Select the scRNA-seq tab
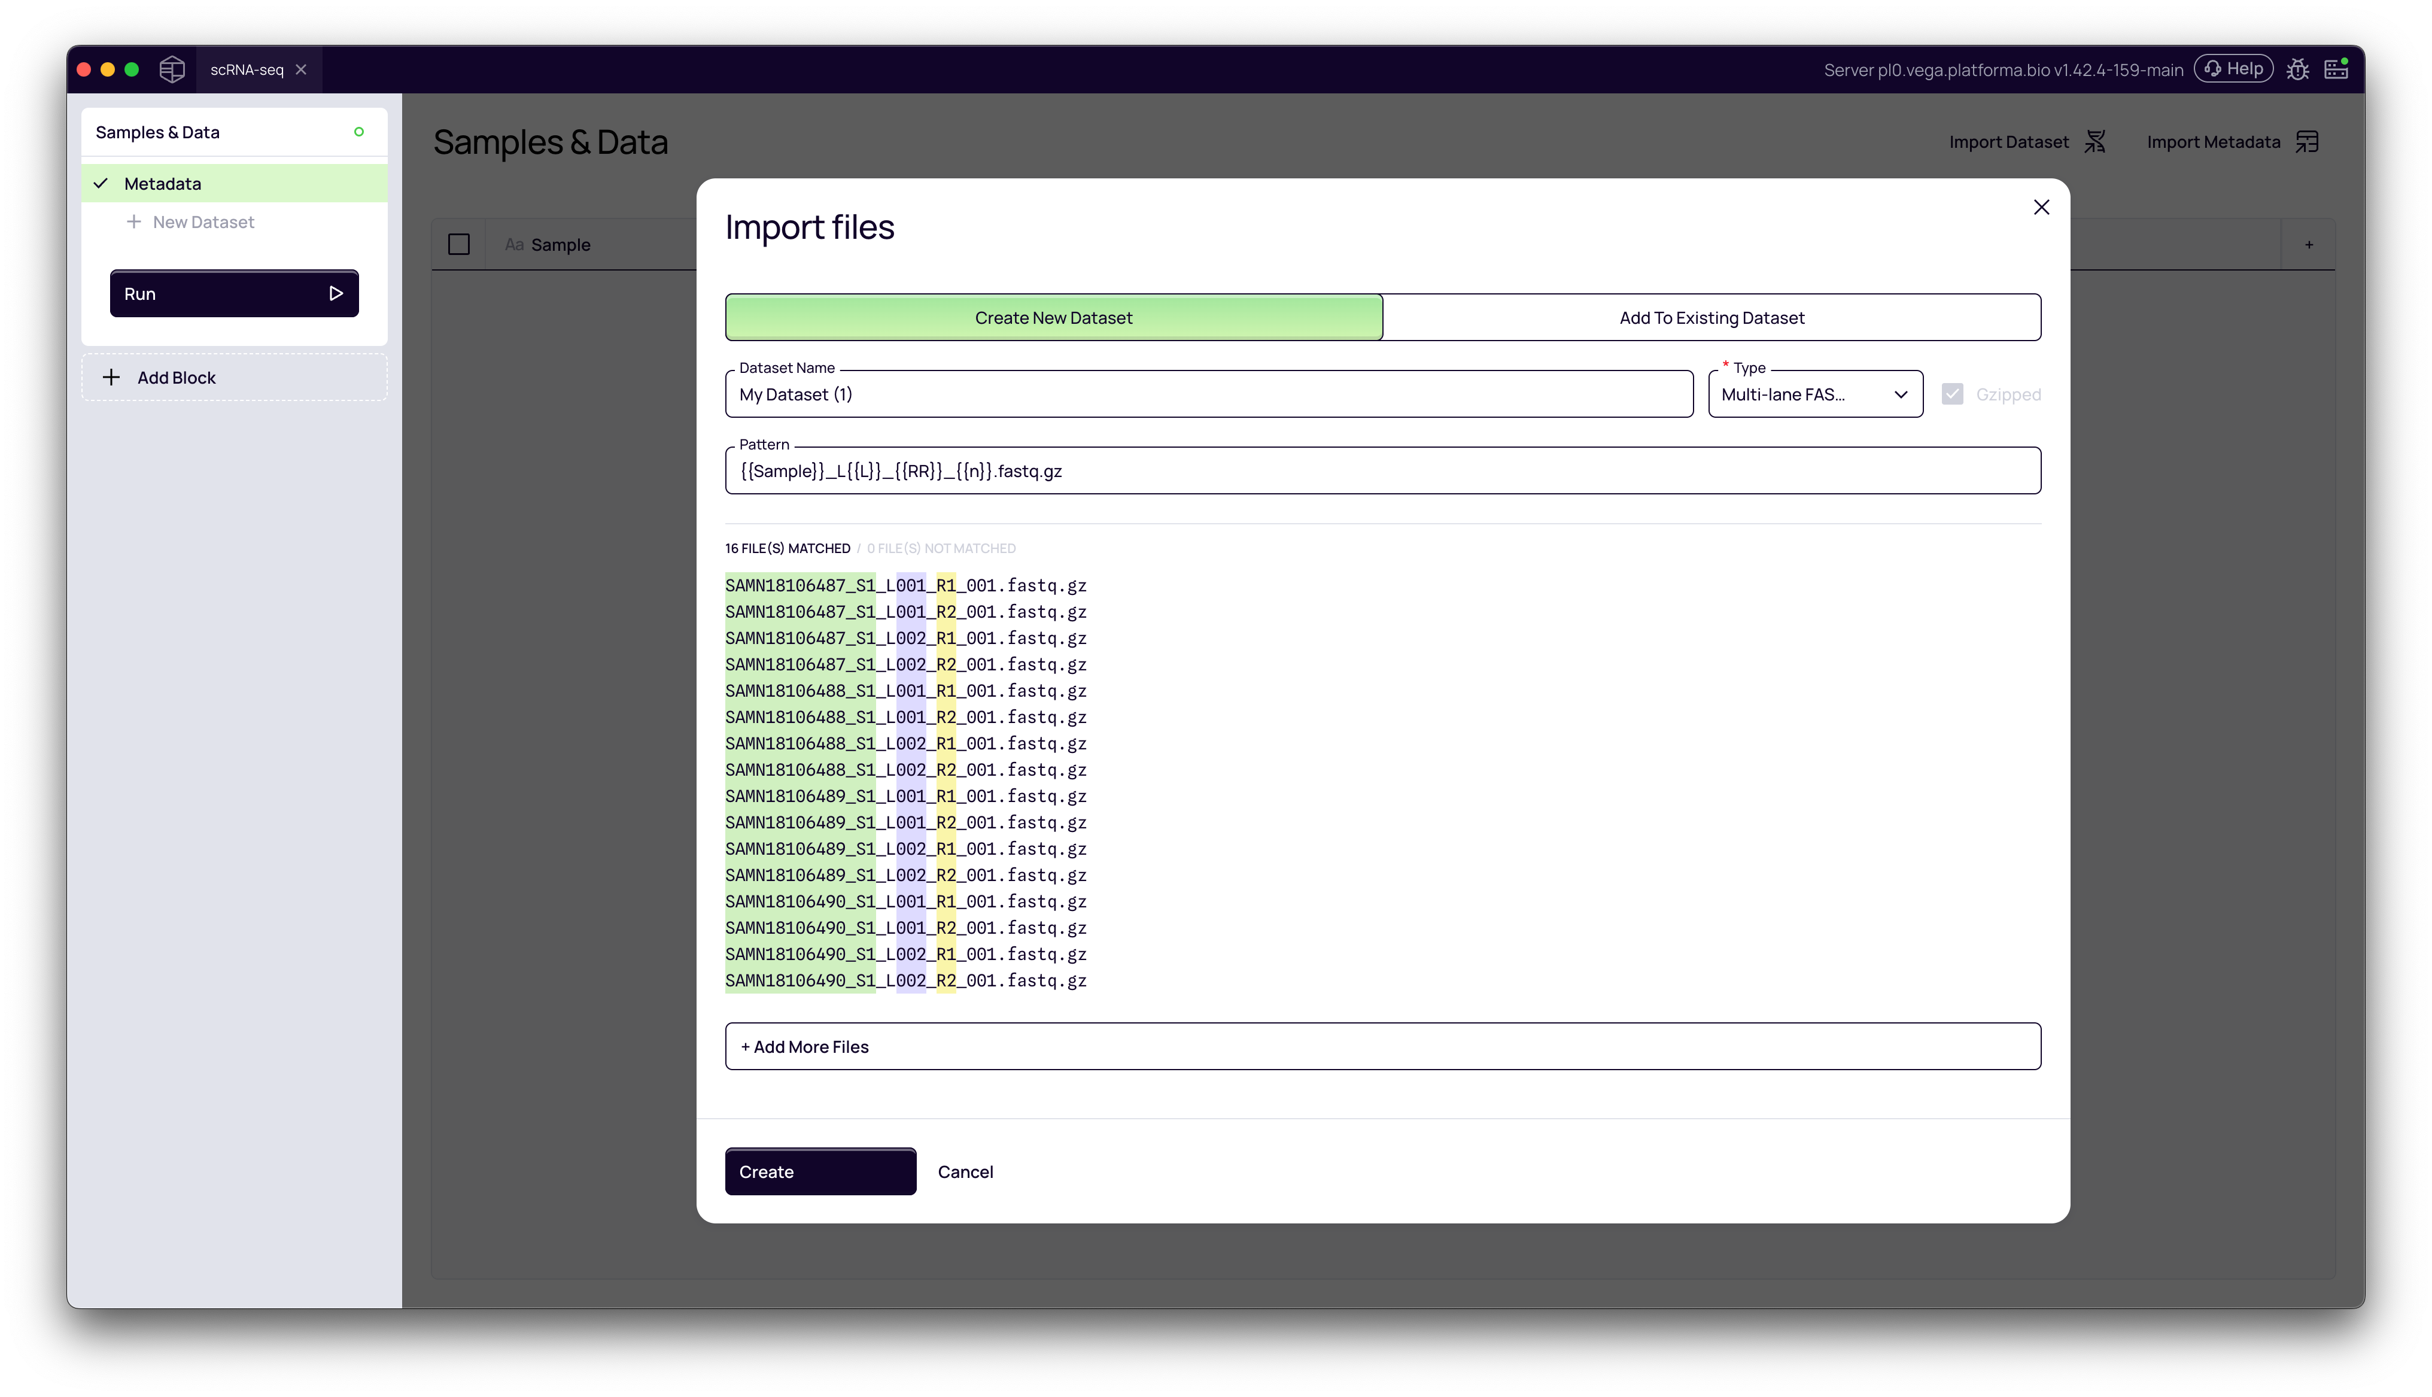This screenshot has height=1397, width=2432. (247, 69)
